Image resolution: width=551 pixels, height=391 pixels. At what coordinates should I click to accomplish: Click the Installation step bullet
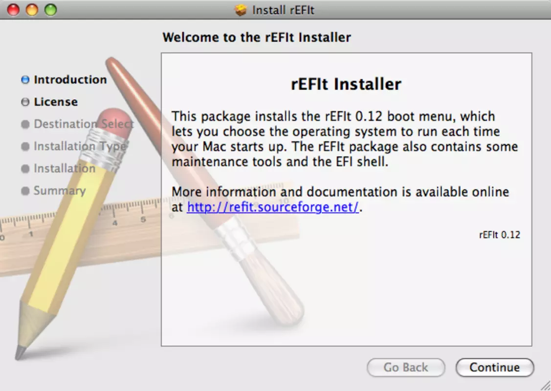coord(25,169)
